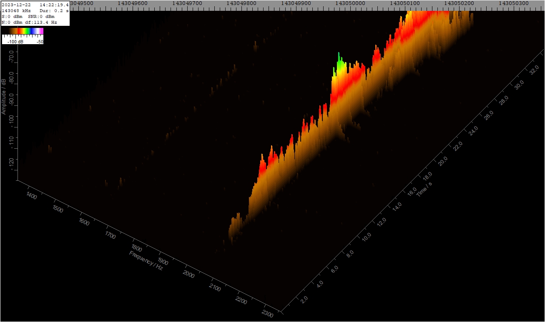Click the -70.0 amplitude axis label
The width and height of the screenshot is (545, 322).
click(x=11, y=56)
